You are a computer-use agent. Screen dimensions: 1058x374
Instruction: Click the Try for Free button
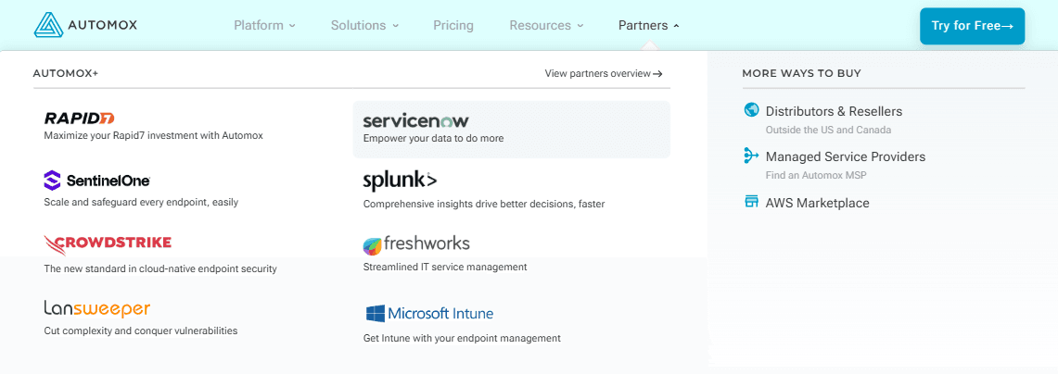coord(973,26)
